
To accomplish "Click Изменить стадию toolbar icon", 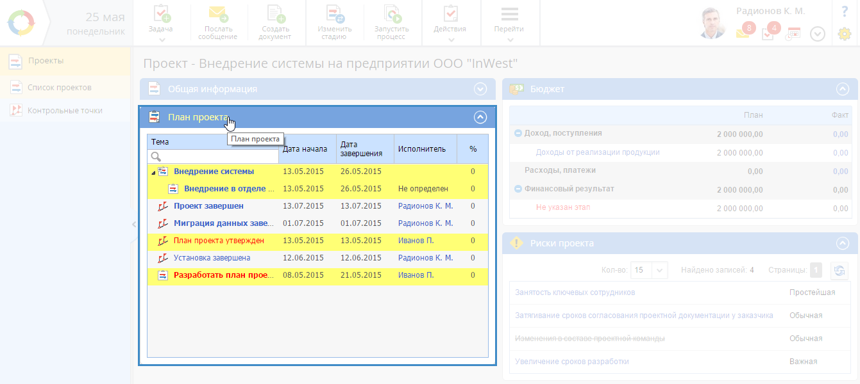I will point(334,14).
